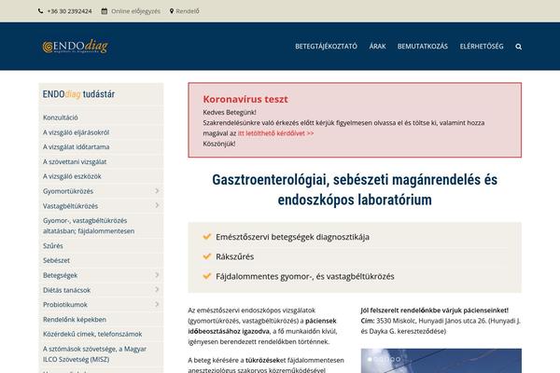Open the BEMUTATKOZÁS menu item
Image resolution: width=560 pixels, height=373 pixels.
[x=423, y=47]
